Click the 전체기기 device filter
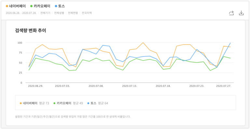Image resolution: width=250 pixels, height=129 pixels. click(x=45, y=13)
